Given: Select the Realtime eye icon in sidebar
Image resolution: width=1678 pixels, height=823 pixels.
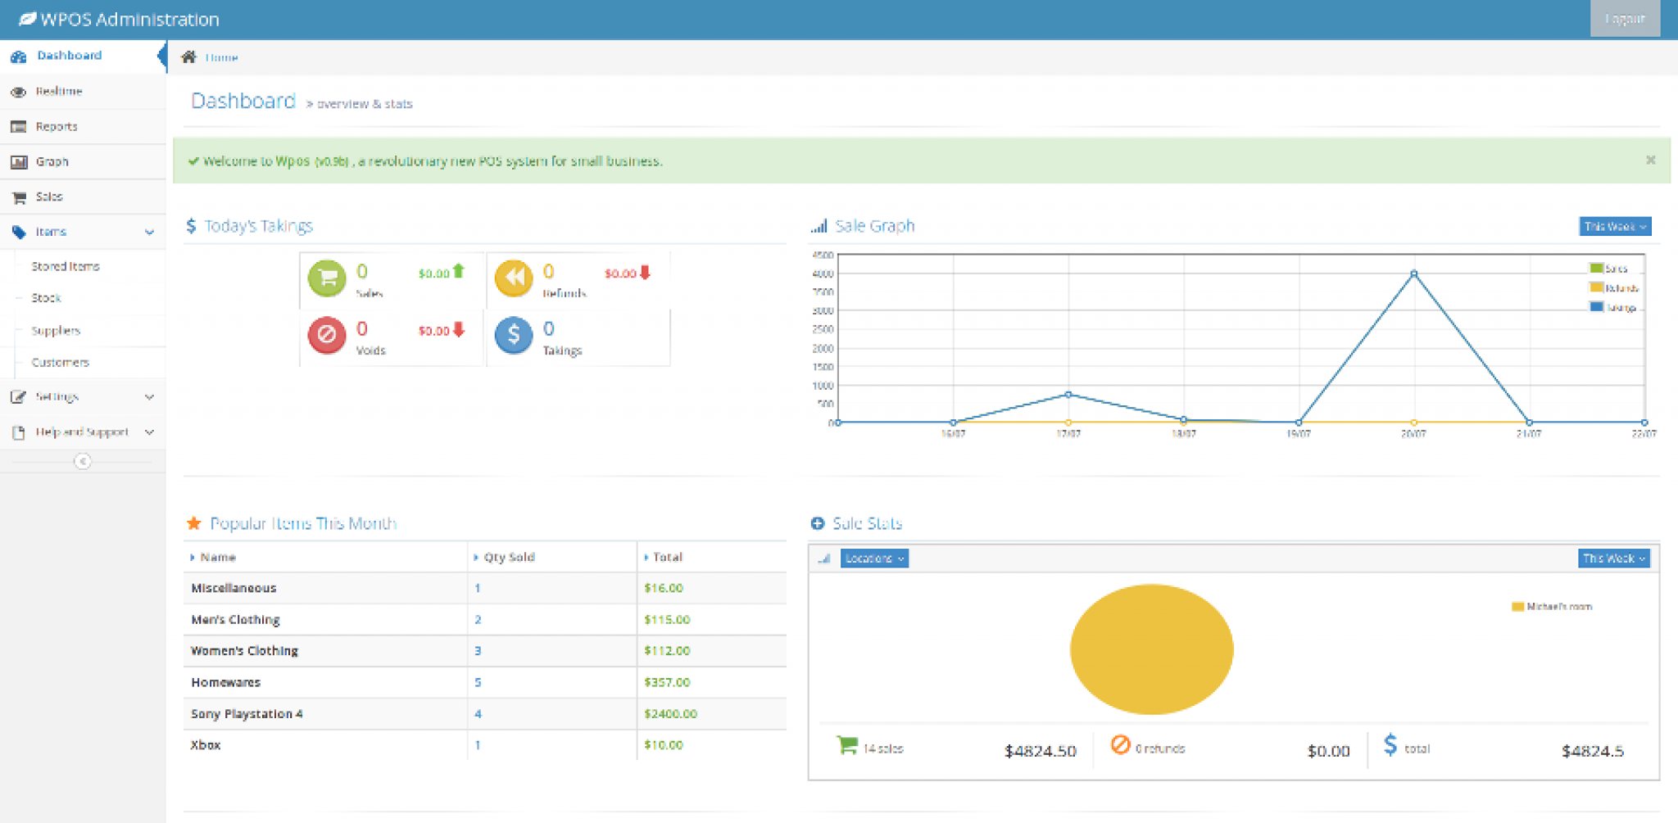Looking at the screenshot, I should pyautogui.click(x=18, y=91).
